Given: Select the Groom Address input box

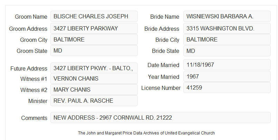Looking at the screenshot, I should pyautogui.click(x=94, y=28).
